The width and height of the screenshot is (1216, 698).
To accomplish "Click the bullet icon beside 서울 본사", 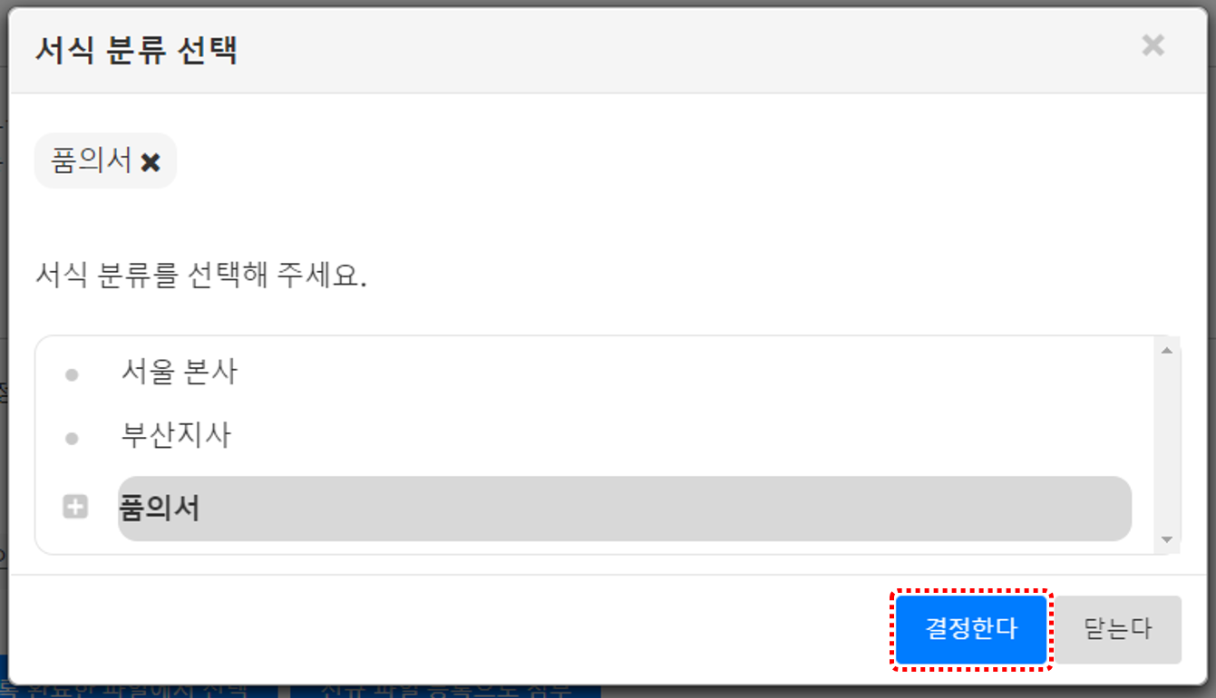I will point(72,374).
